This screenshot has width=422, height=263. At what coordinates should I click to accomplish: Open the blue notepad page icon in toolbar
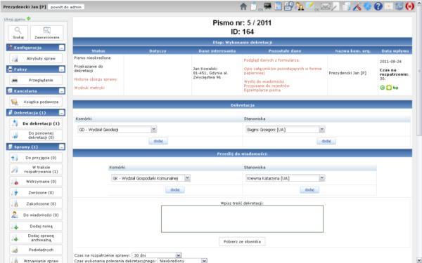(x=279, y=6)
